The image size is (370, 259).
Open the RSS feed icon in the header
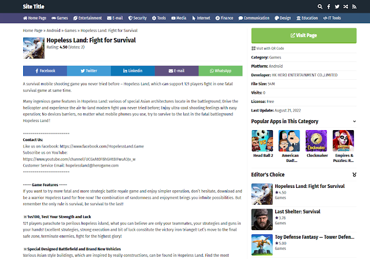click(x=354, y=6)
